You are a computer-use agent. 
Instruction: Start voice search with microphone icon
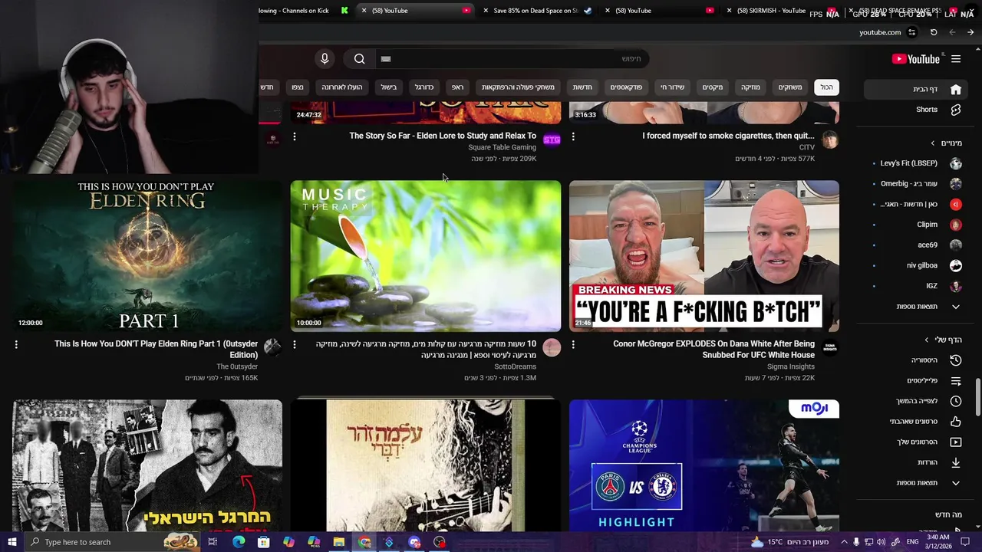325,59
